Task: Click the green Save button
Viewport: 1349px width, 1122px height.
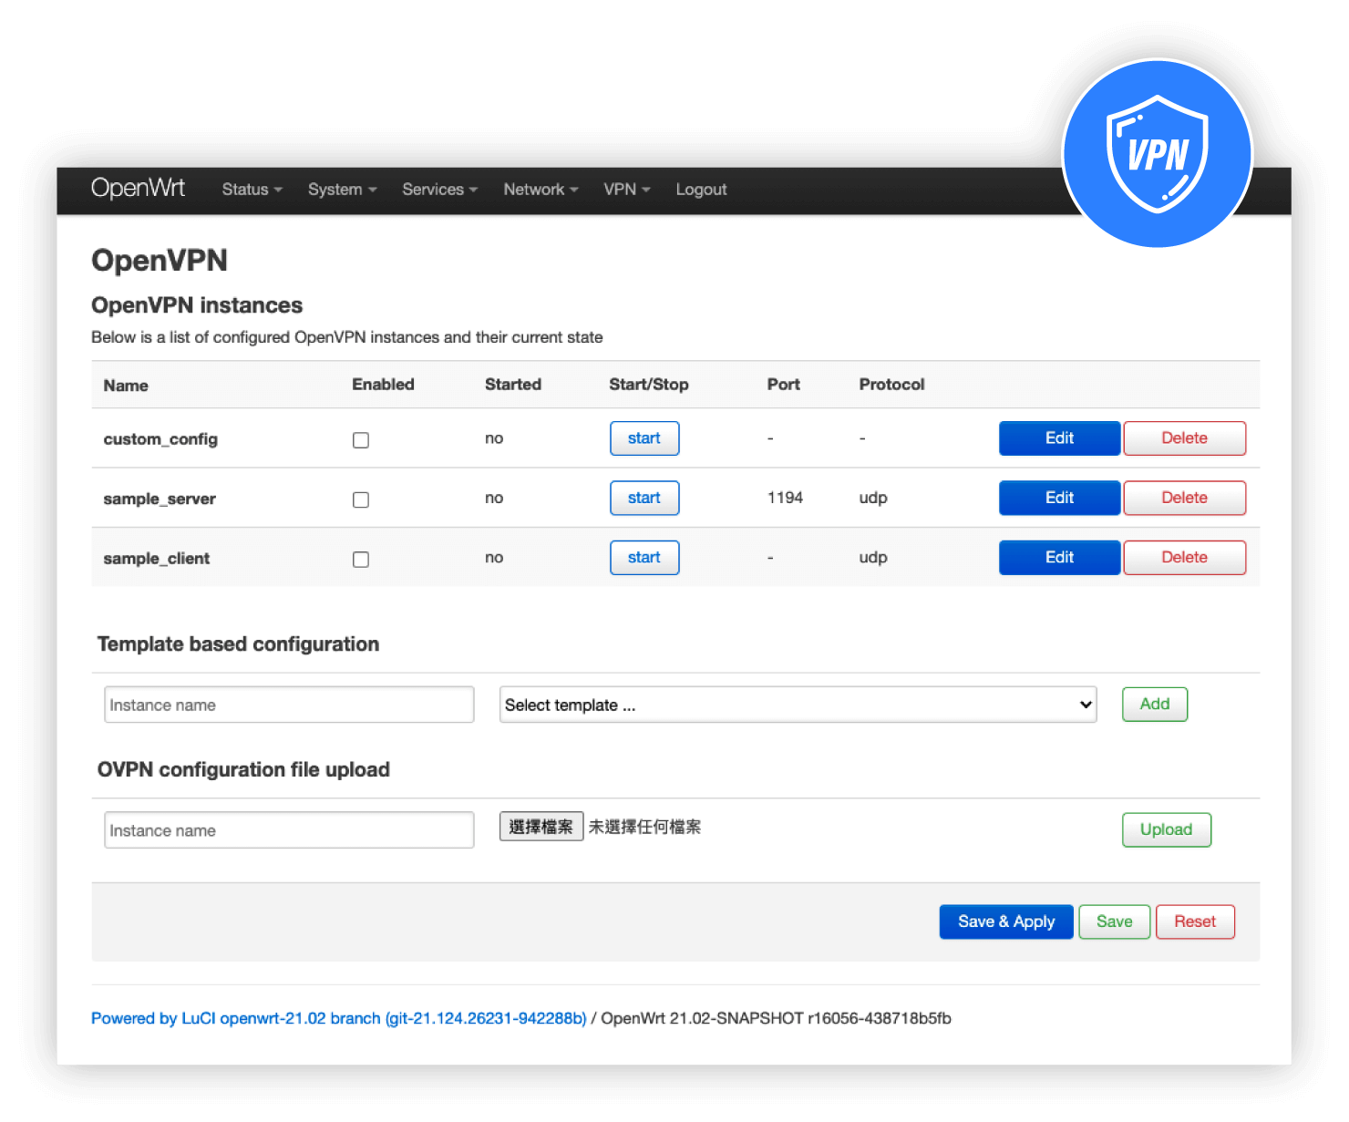Action: pos(1115,921)
